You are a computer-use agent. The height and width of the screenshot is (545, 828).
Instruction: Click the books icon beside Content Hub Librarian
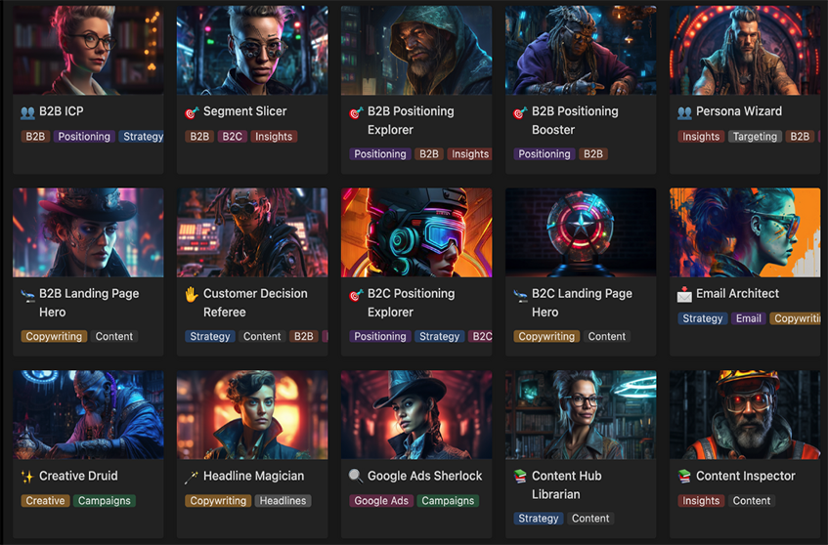(x=520, y=477)
